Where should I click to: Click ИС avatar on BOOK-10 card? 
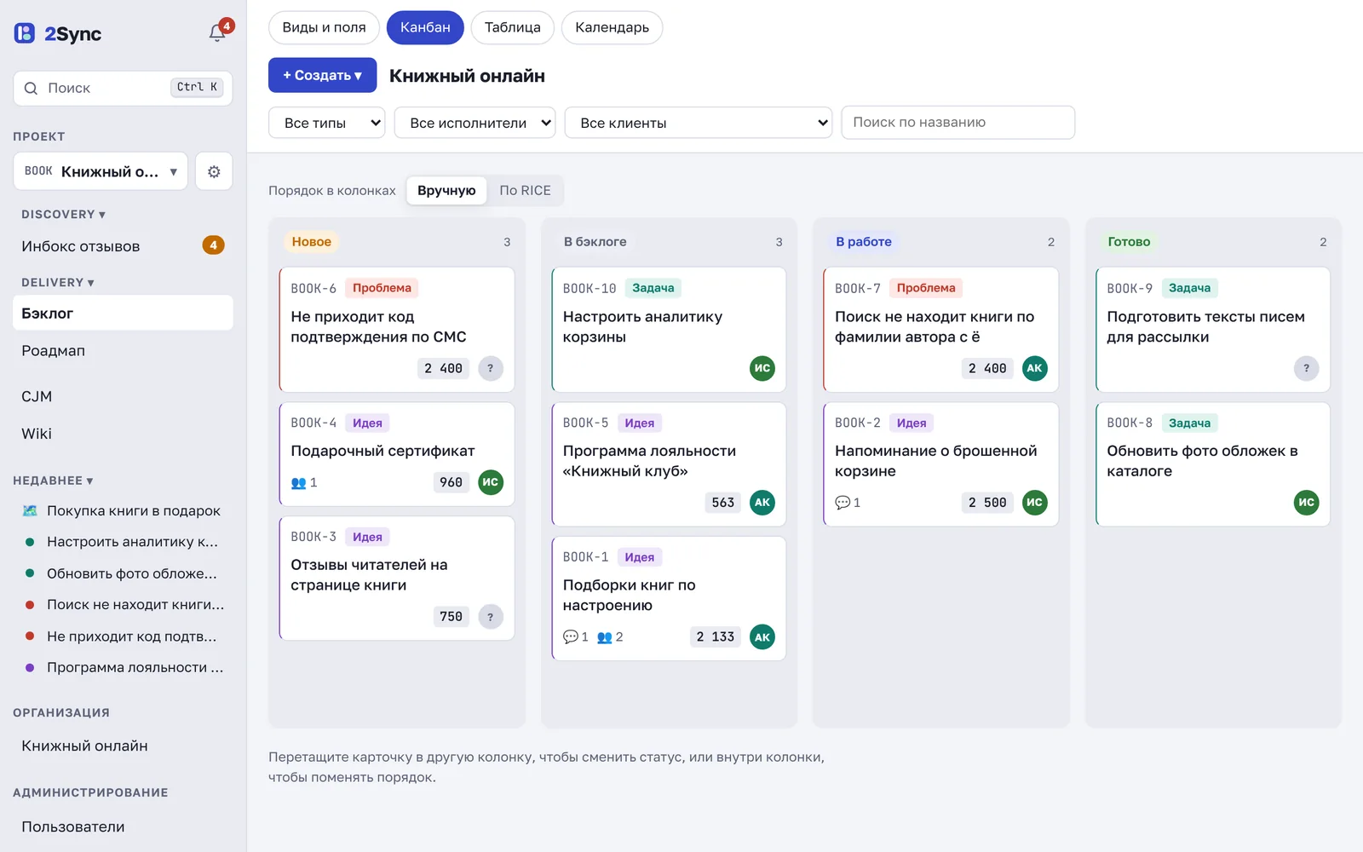click(762, 368)
